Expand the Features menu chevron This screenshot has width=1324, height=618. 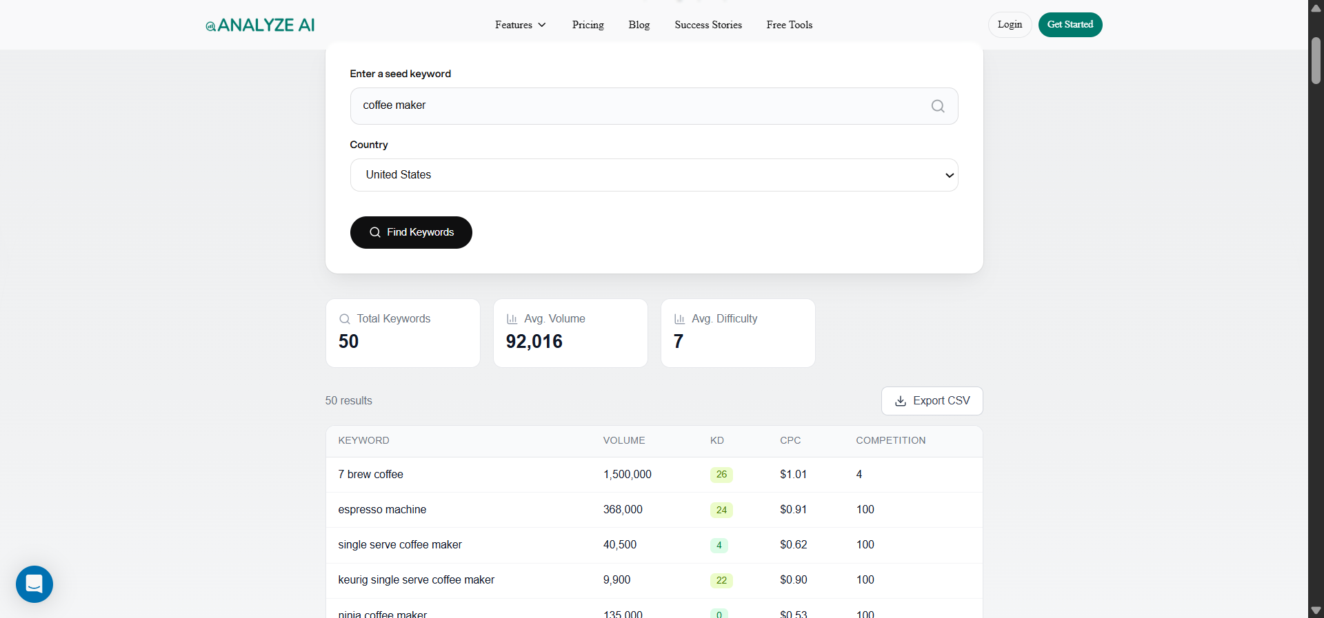[542, 25]
